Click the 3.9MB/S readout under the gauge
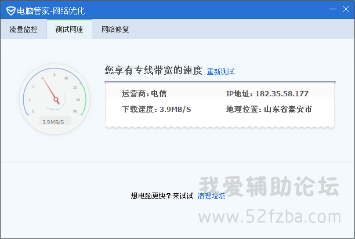355x239 pixels. (55, 122)
